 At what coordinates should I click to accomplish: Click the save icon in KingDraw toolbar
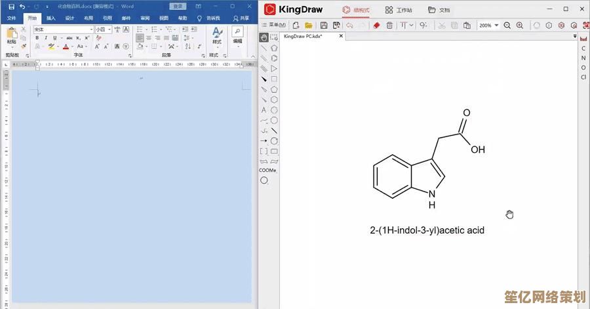(323, 25)
